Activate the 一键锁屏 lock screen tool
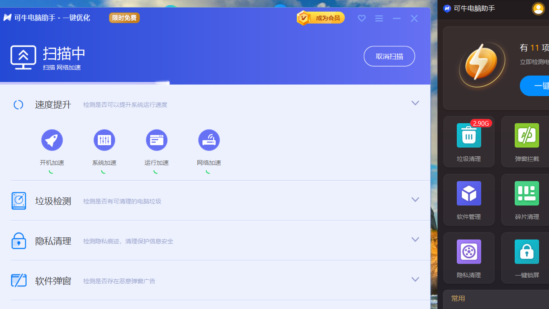Viewport: 549px width, 309px height. click(527, 257)
